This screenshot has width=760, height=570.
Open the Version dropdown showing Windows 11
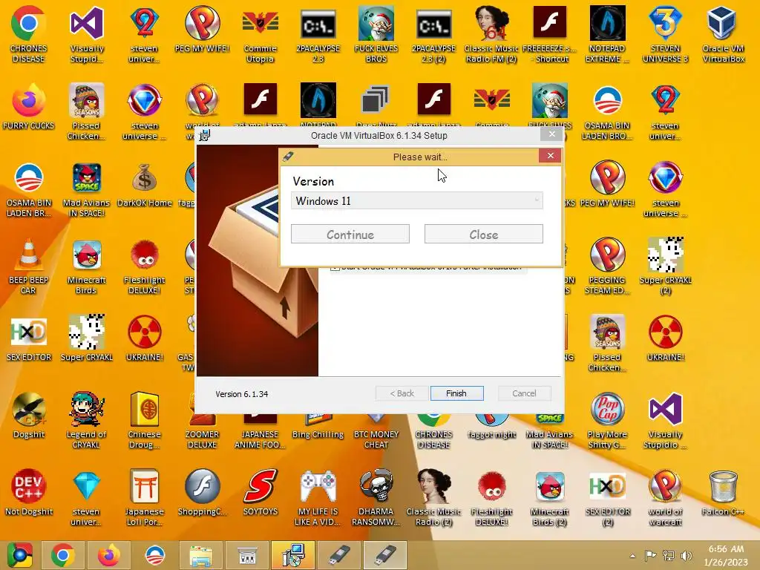pos(417,200)
